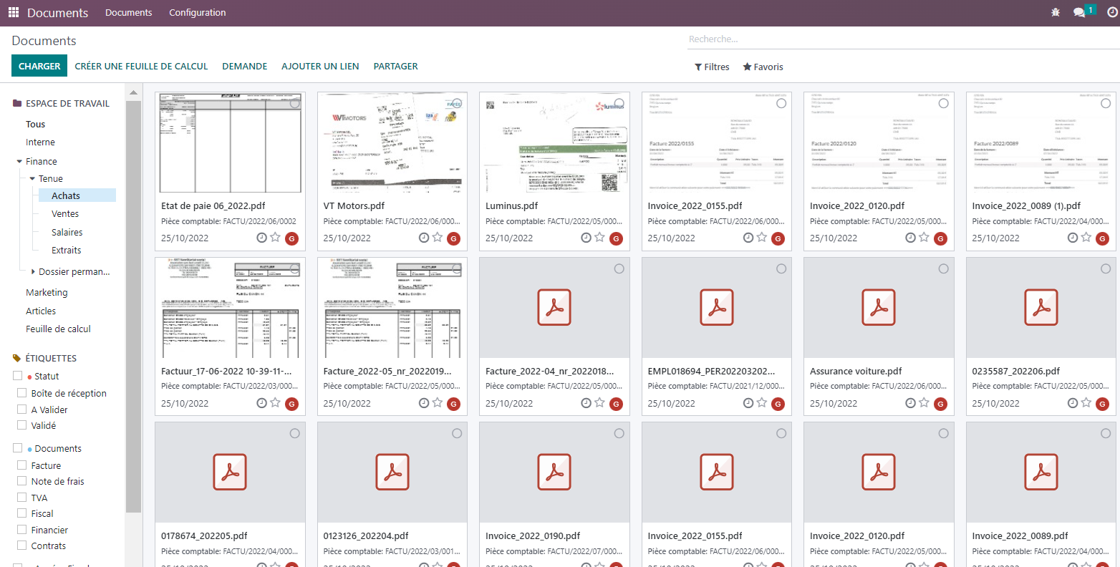The height and width of the screenshot is (567, 1120).
Task: Check the Boîte de réception tag
Action: 22,393
